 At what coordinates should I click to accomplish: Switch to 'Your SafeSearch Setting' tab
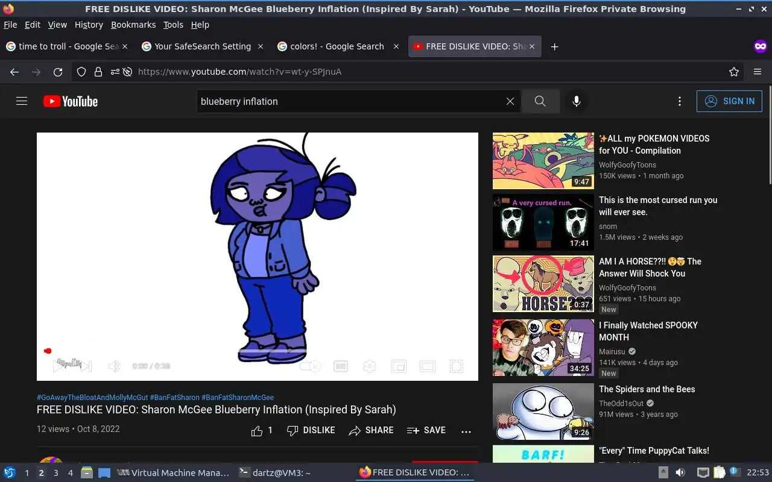coord(202,46)
